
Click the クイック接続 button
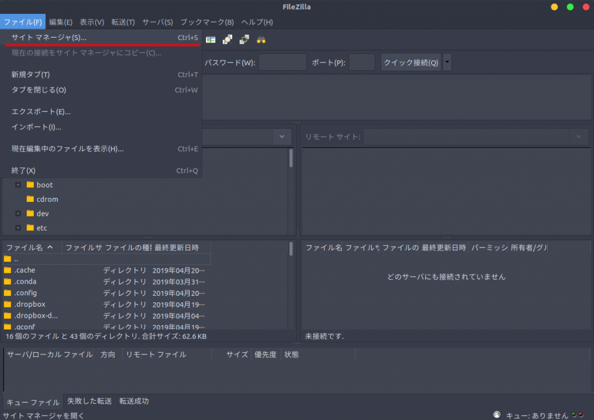click(x=411, y=61)
